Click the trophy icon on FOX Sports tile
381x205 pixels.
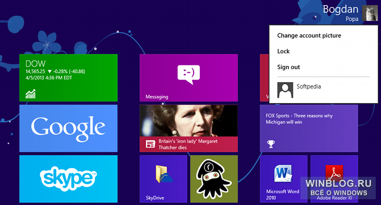point(271,144)
